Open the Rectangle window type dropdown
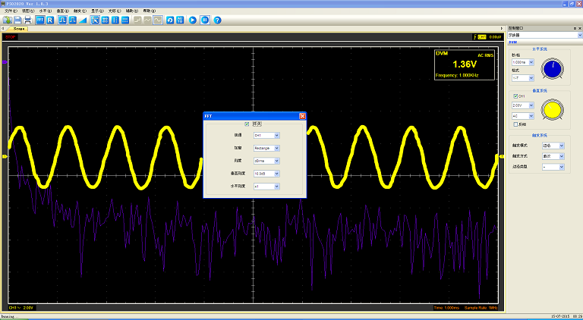The width and height of the screenshot is (583, 320). [x=276, y=148]
